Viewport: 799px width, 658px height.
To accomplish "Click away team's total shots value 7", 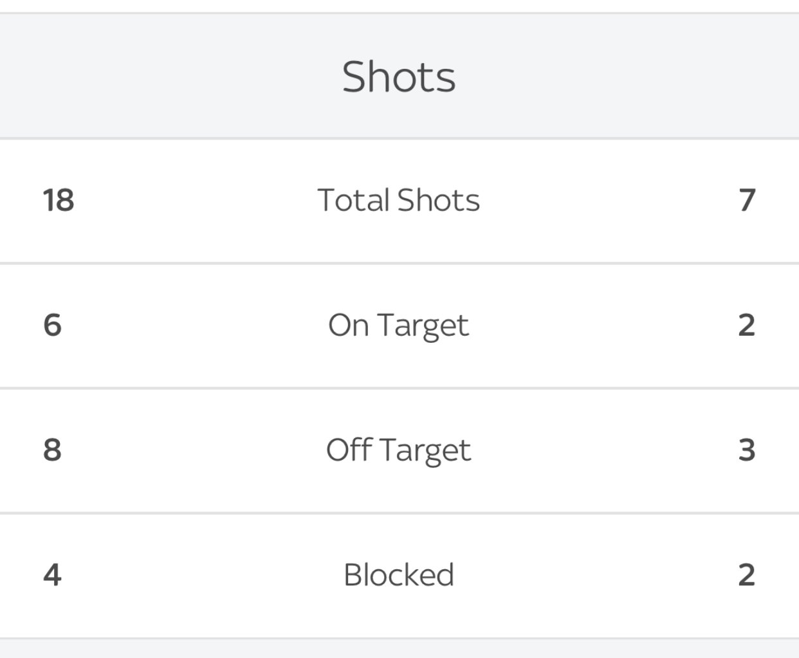I will (746, 200).
